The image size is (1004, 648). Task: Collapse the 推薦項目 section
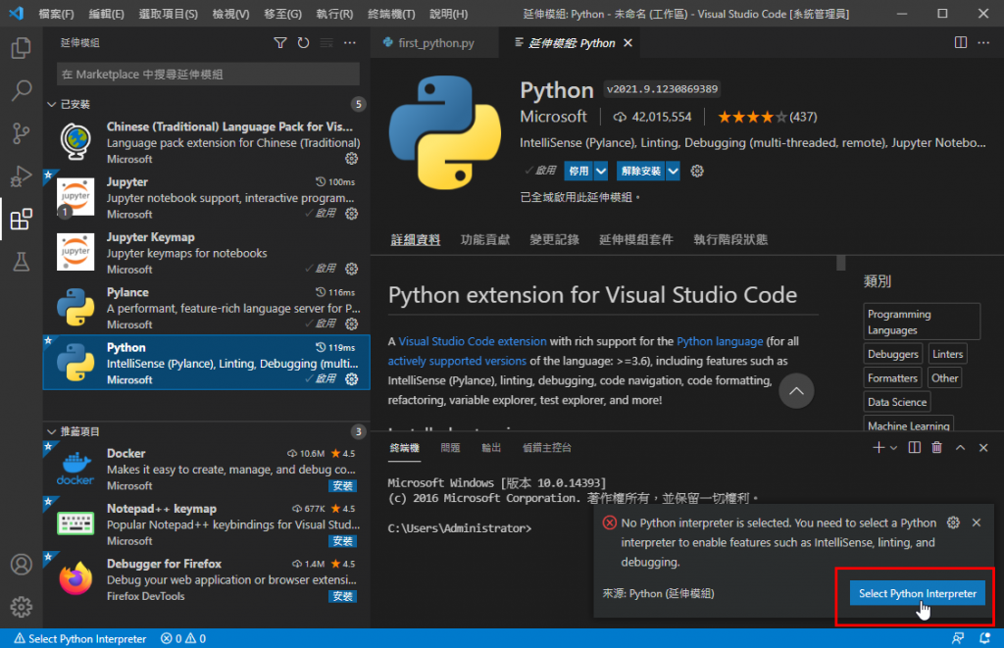point(52,431)
